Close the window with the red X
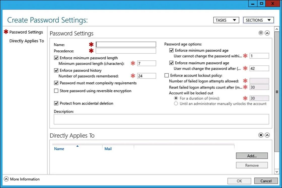The width and height of the screenshot is (282, 188). 273,4
